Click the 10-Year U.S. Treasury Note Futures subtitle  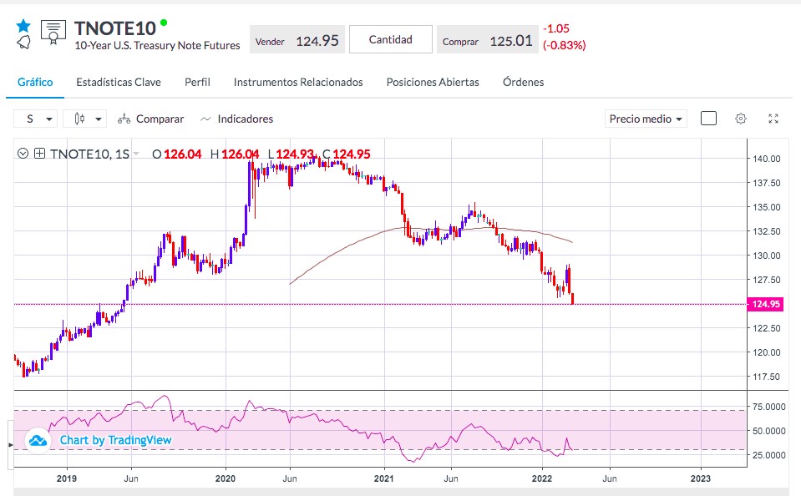(x=157, y=45)
